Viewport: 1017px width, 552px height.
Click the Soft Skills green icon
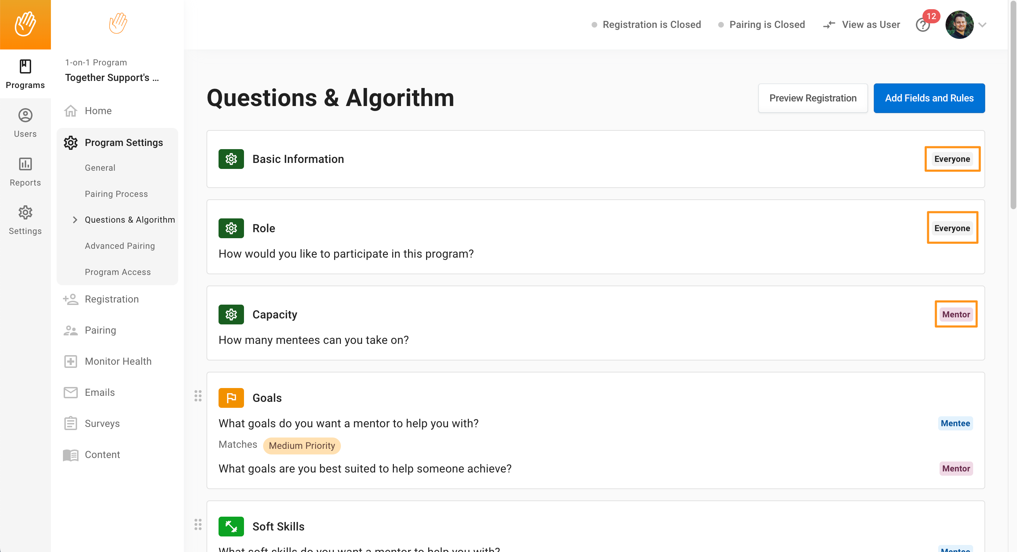[x=231, y=526]
